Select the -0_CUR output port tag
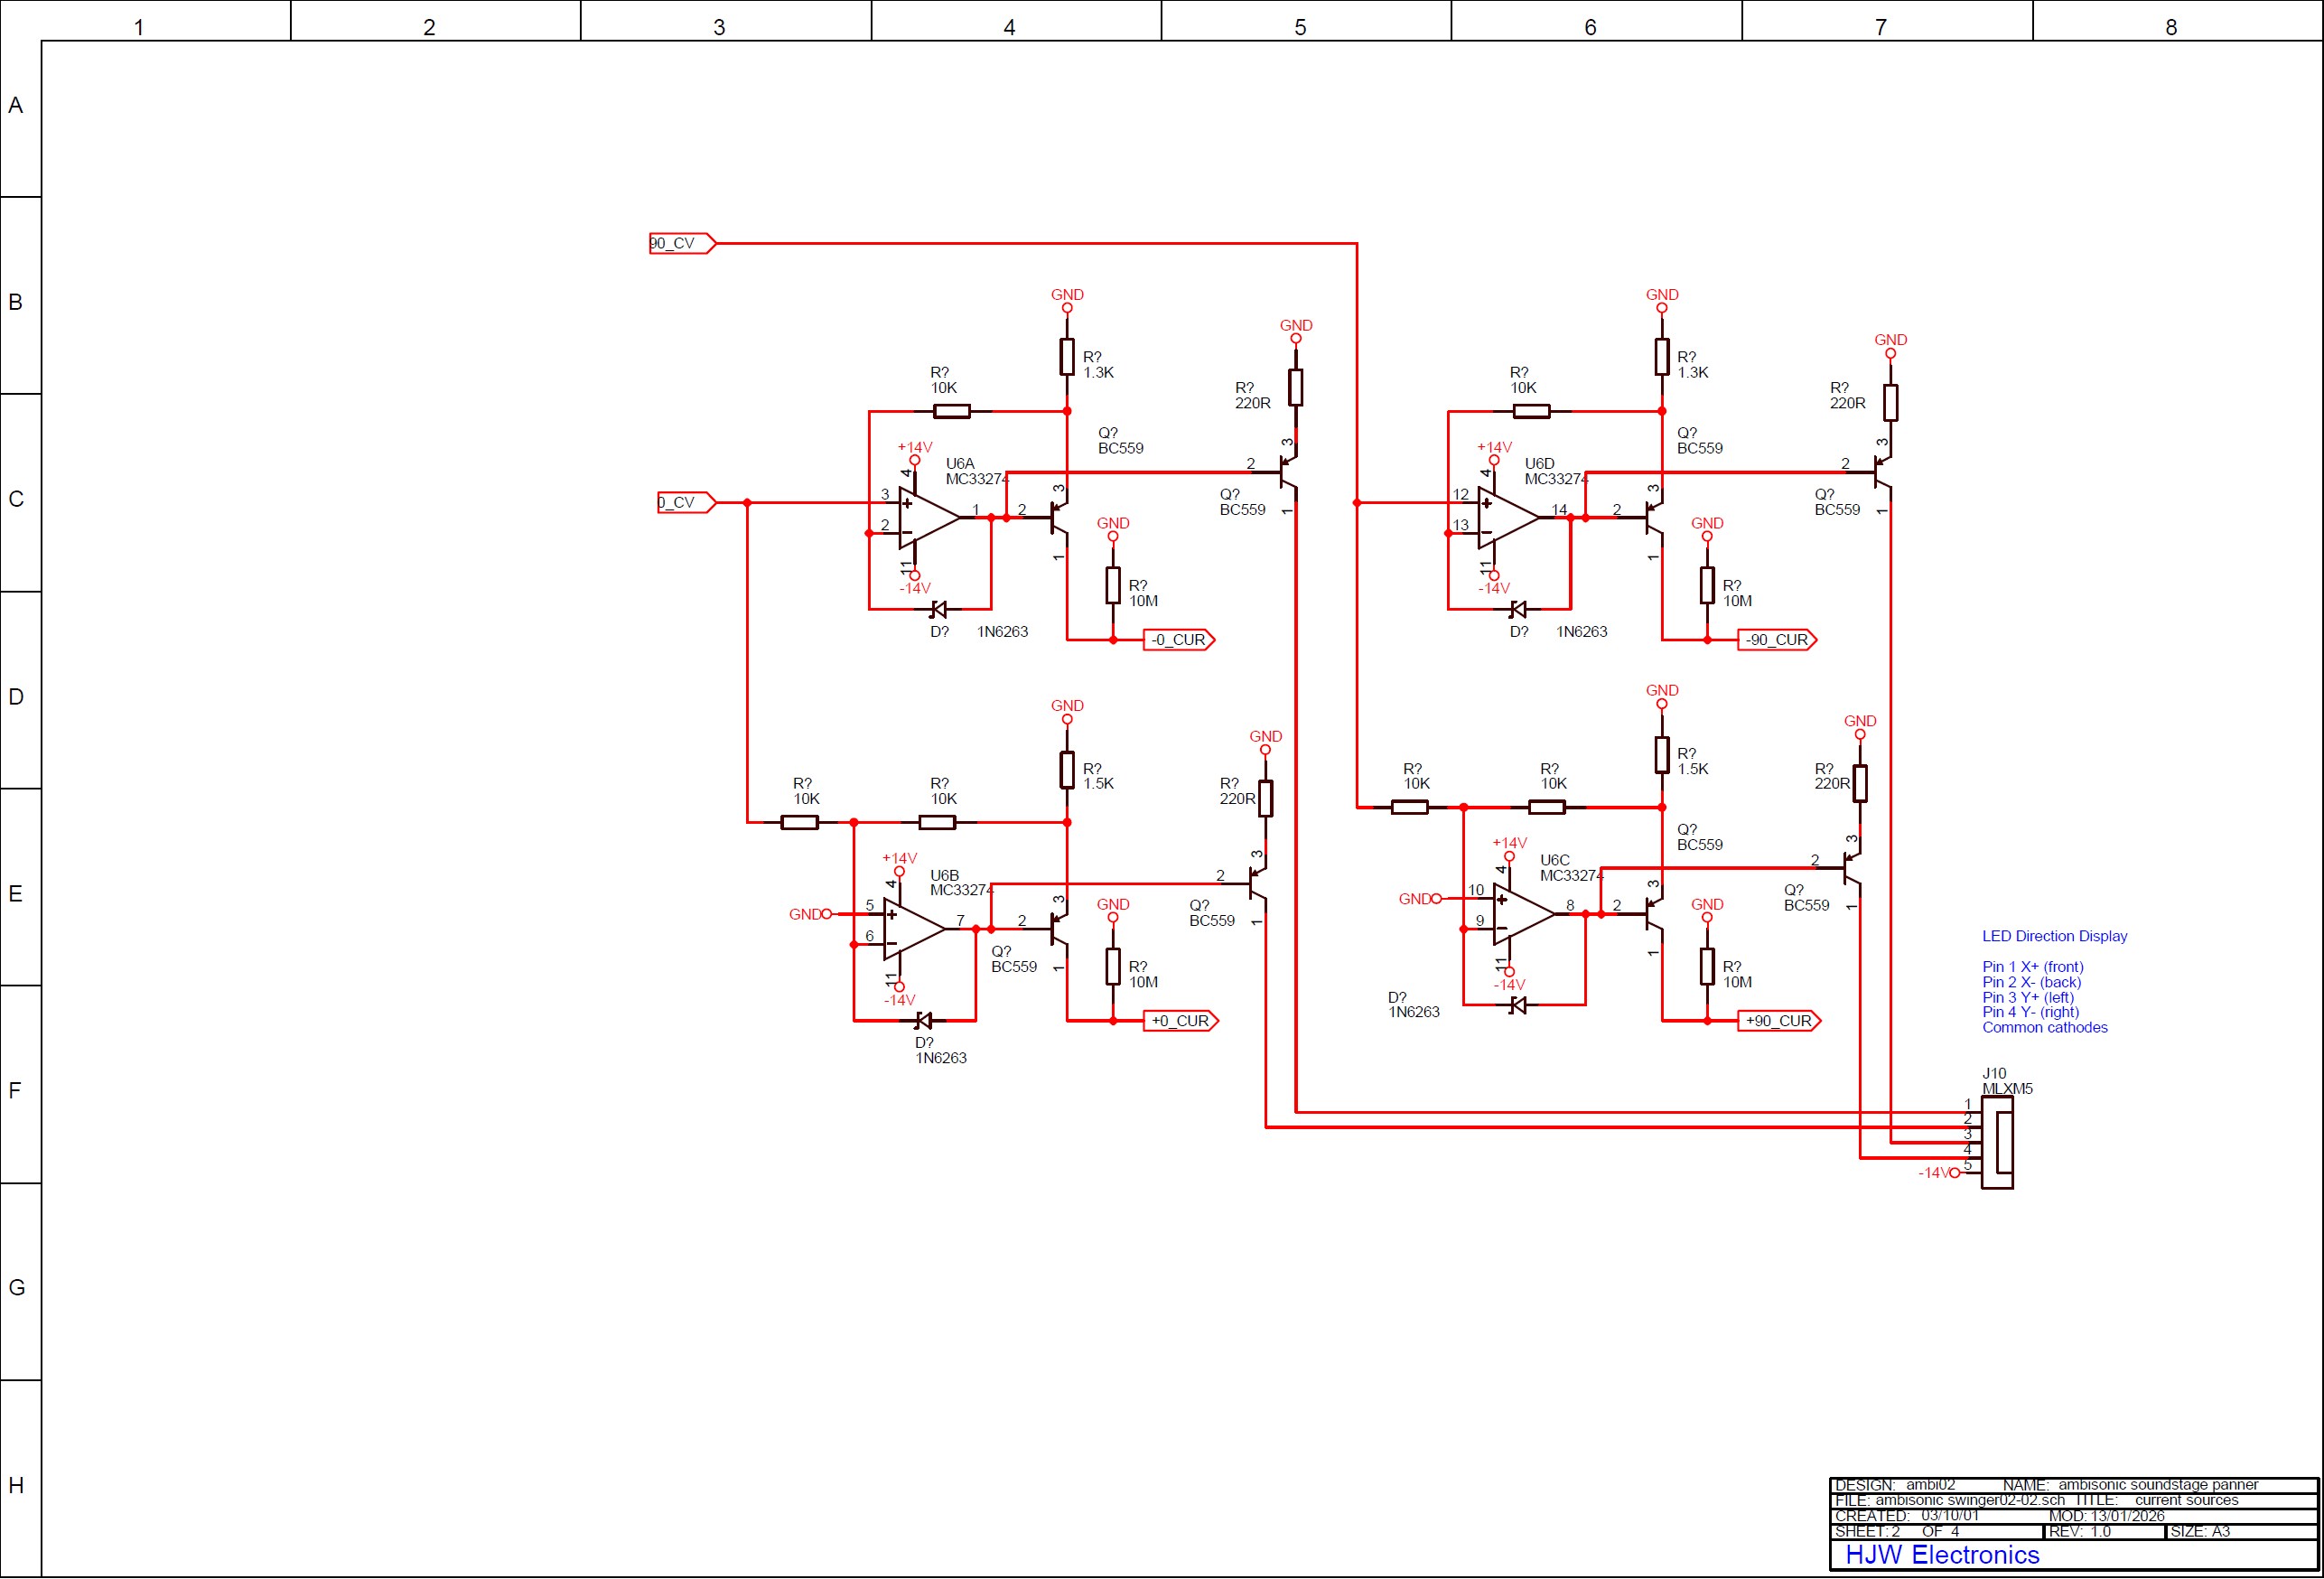Image resolution: width=2324 pixels, height=1579 pixels. [x=1178, y=640]
